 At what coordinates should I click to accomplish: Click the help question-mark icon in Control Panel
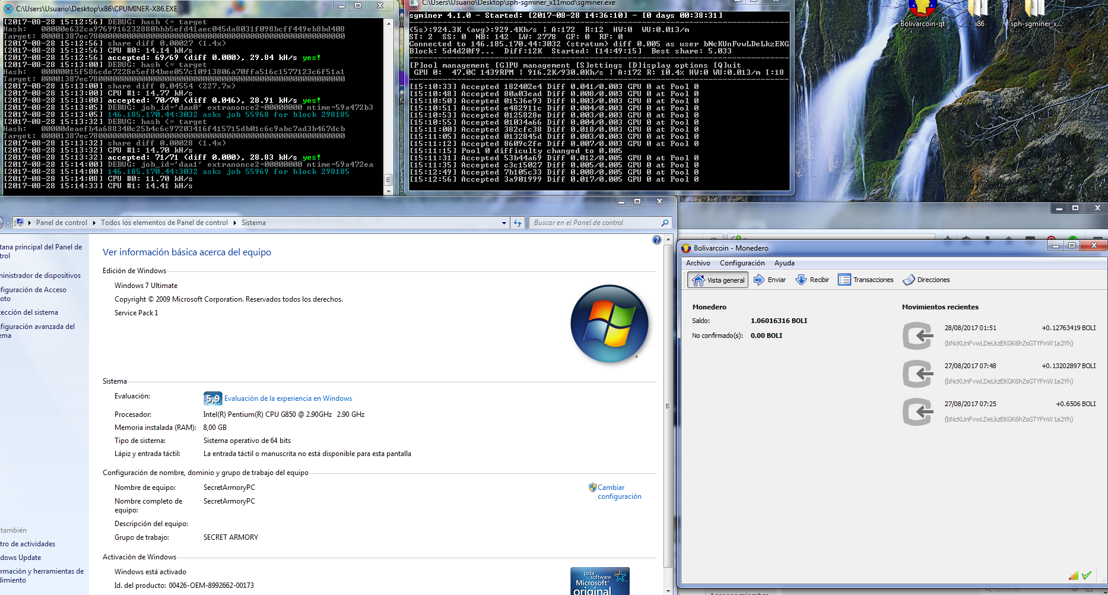coord(656,240)
